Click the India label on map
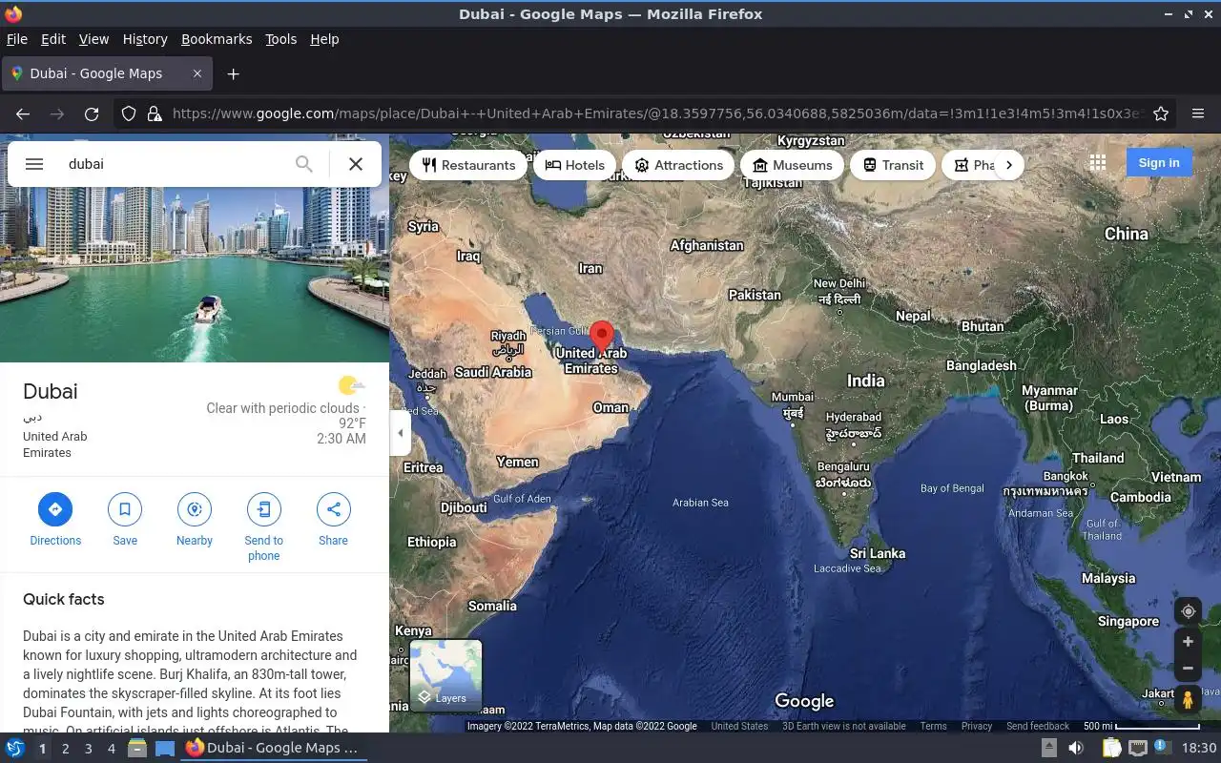The image size is (1221, 763). 866,381
